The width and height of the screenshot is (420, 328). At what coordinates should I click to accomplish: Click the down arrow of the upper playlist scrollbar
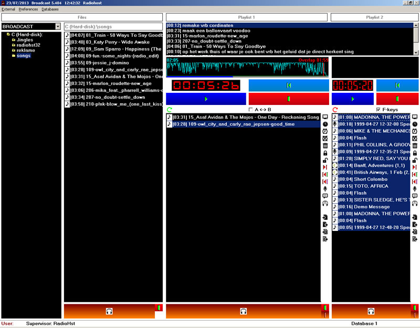416,52
